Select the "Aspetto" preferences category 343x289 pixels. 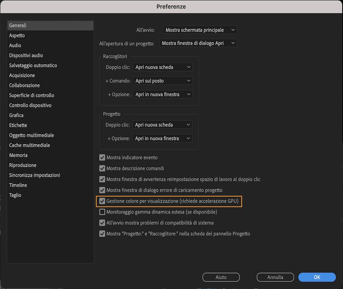click(x=18, y=35)
